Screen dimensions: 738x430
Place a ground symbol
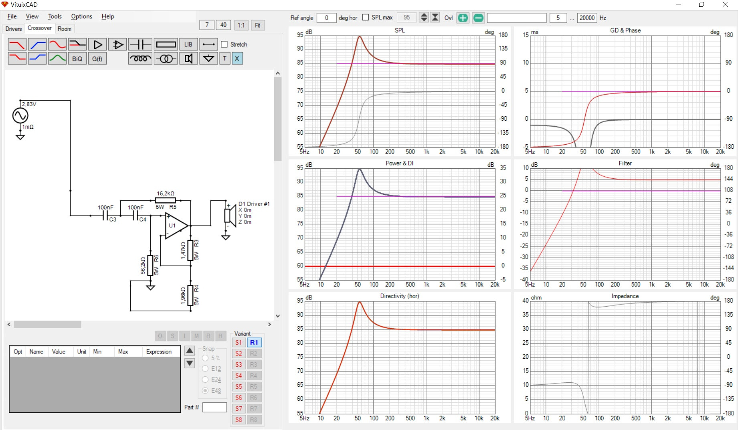coord(208,59)
